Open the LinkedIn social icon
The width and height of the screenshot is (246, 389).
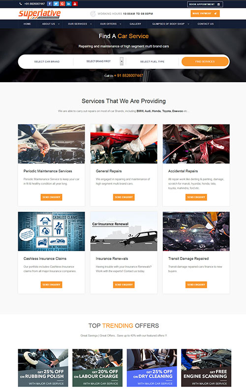[x=69, y=4]
